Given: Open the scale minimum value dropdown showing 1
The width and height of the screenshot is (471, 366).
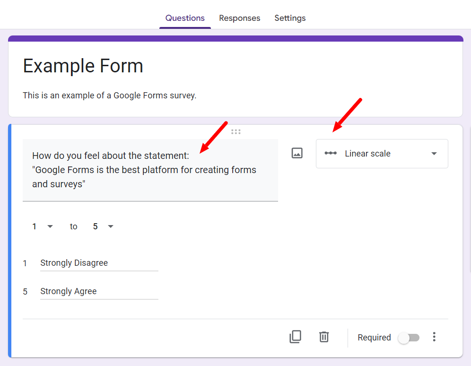Looking at the screenshot, I should click(x=43, y=227).
